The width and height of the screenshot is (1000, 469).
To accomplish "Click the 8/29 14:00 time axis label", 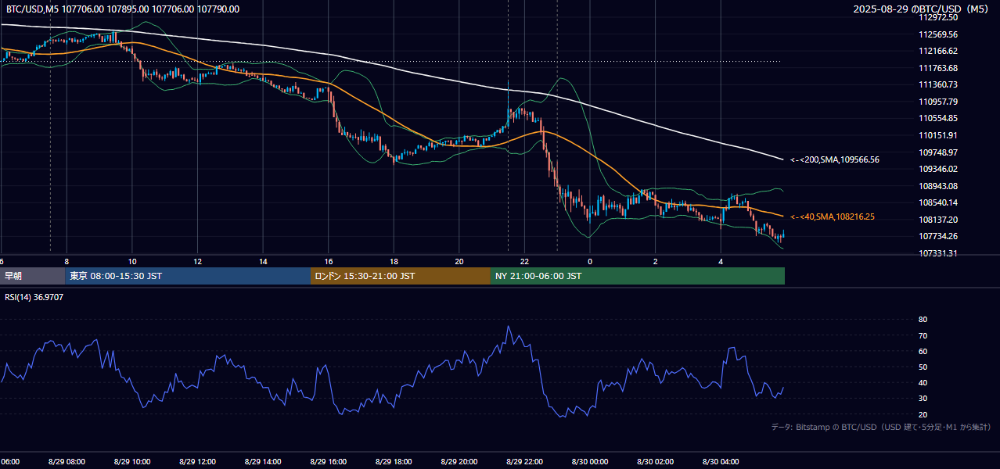I will [x=262, y=462].
